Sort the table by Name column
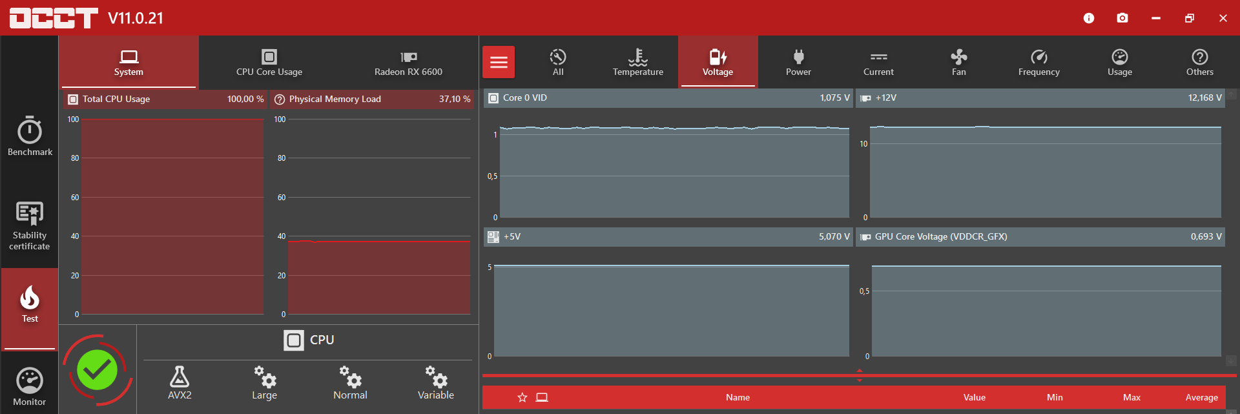The height and width of the screenshot is (414, 1240). click(x=738, y=397)
